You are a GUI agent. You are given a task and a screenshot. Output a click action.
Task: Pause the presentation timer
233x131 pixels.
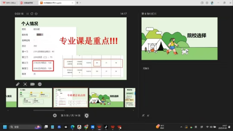coord(28,14)
